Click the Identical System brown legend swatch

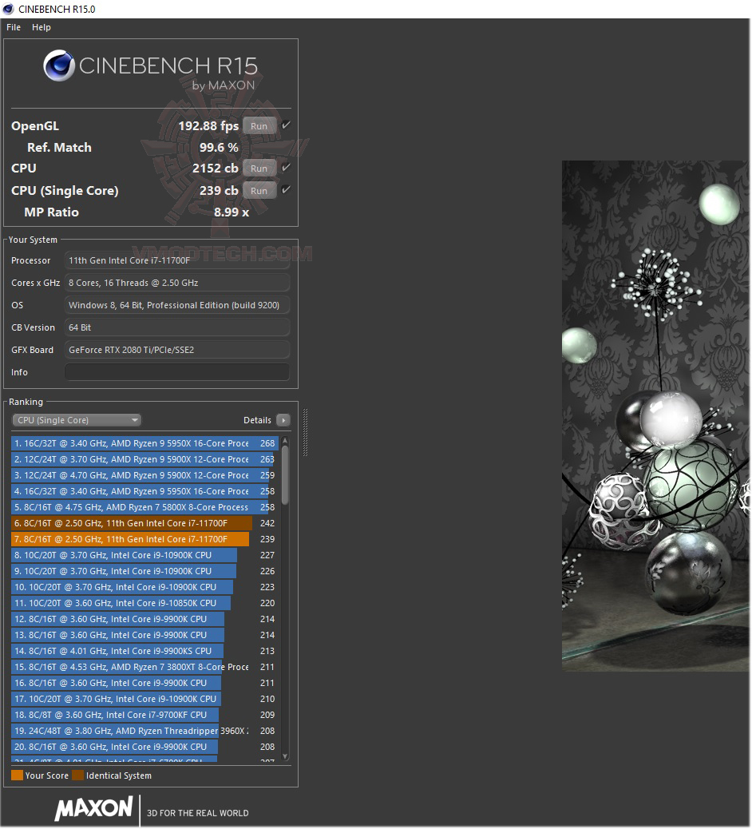pyautogui.click(x=77, y=775)
